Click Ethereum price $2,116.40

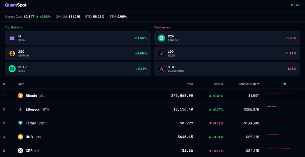click(183, 109)
